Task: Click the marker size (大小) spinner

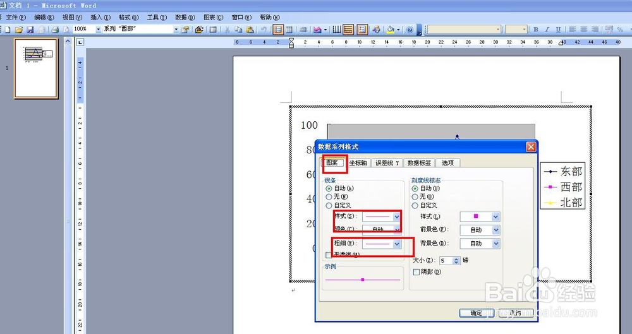Action: pos(456,261)
